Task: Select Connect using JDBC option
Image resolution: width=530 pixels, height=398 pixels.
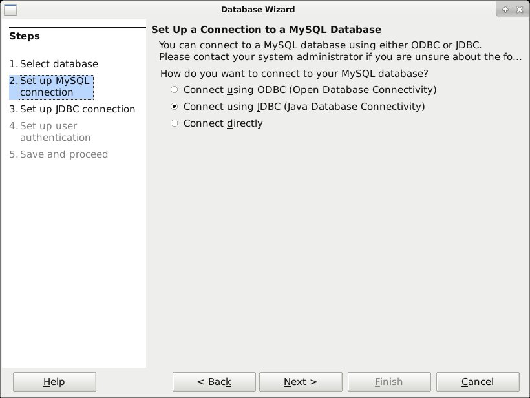Action: (x=173, y=106)
